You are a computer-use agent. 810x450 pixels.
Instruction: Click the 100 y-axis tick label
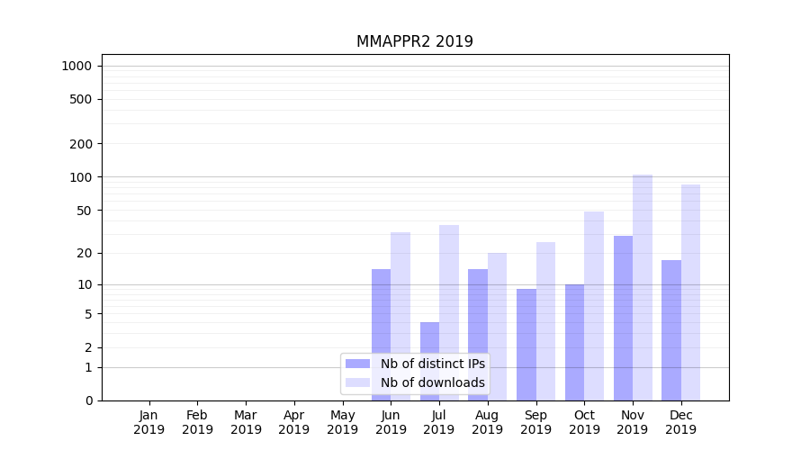[x=80, y=177]
